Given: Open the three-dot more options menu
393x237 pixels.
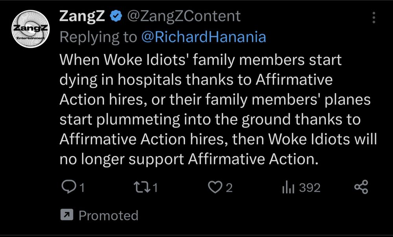Looking at the screenshot, I should 373,18.
